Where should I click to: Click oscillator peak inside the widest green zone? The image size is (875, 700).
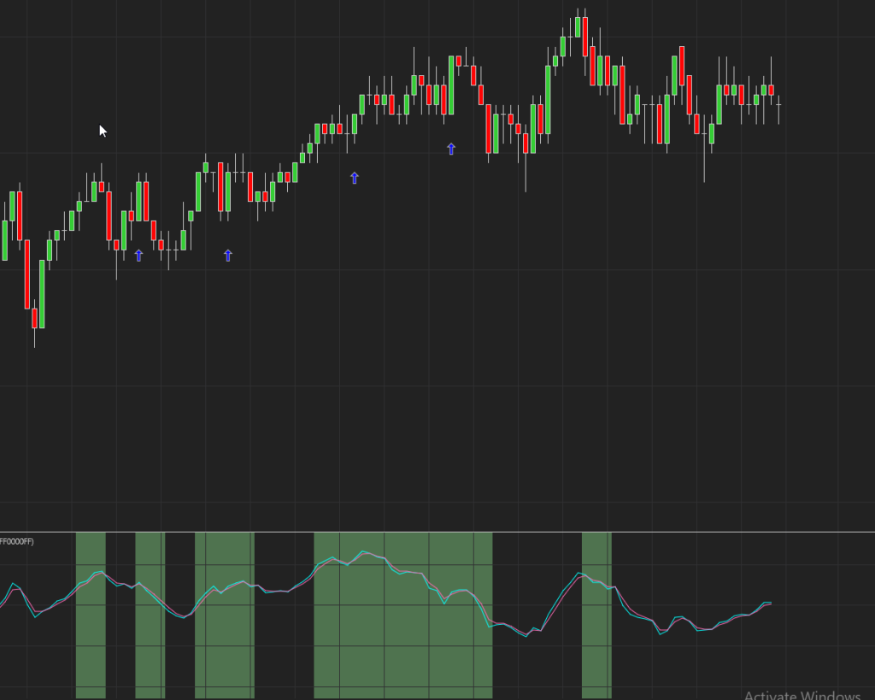[x=364, y=552]
